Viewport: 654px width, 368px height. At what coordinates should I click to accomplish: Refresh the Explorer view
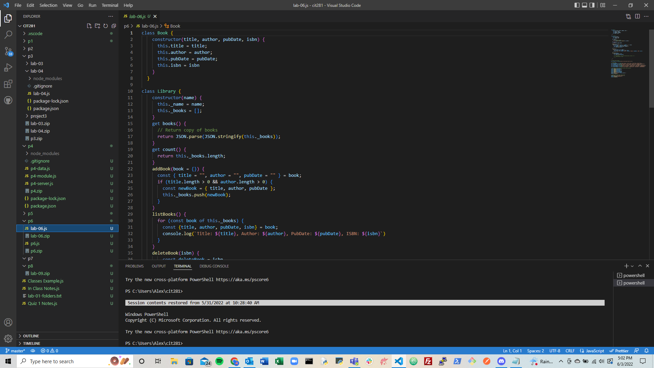click(106, 26)
